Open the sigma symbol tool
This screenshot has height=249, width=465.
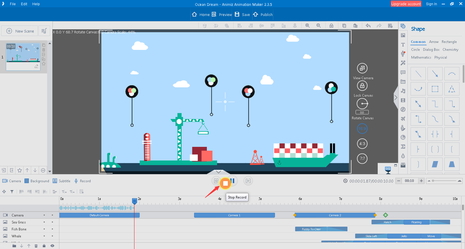click(403, 147)
